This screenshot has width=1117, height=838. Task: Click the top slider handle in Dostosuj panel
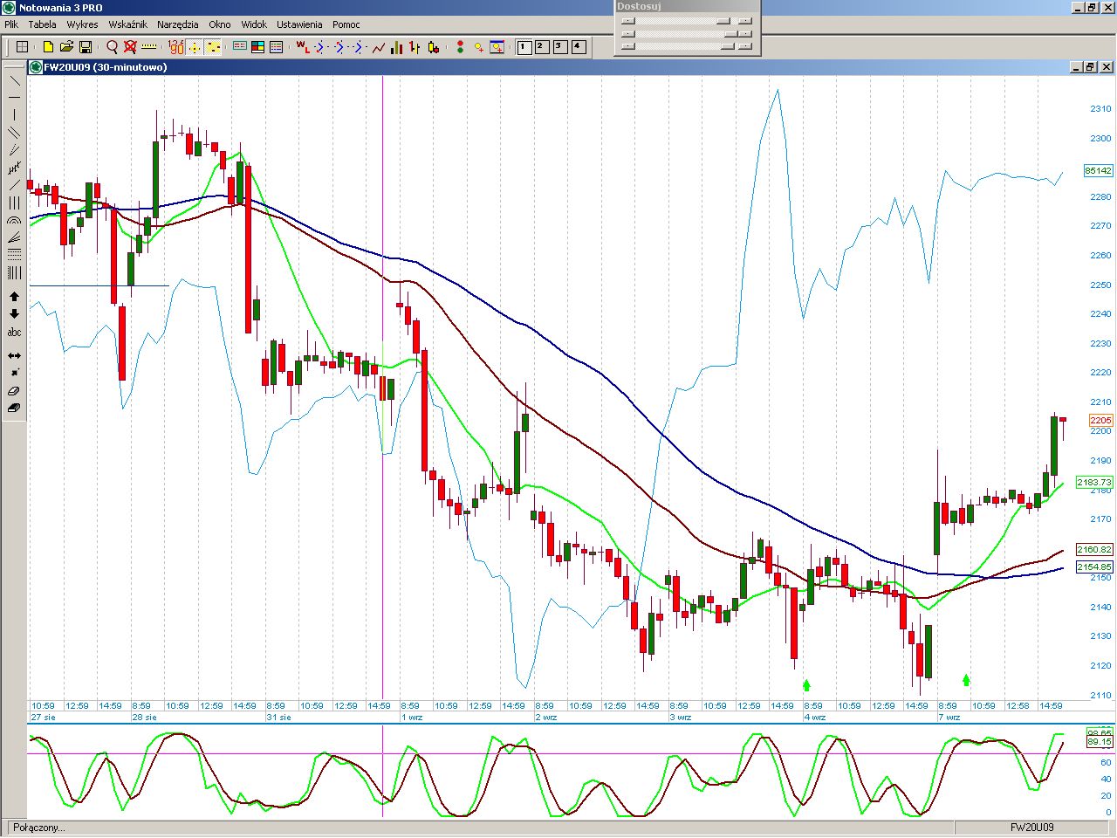click(723, 21)
